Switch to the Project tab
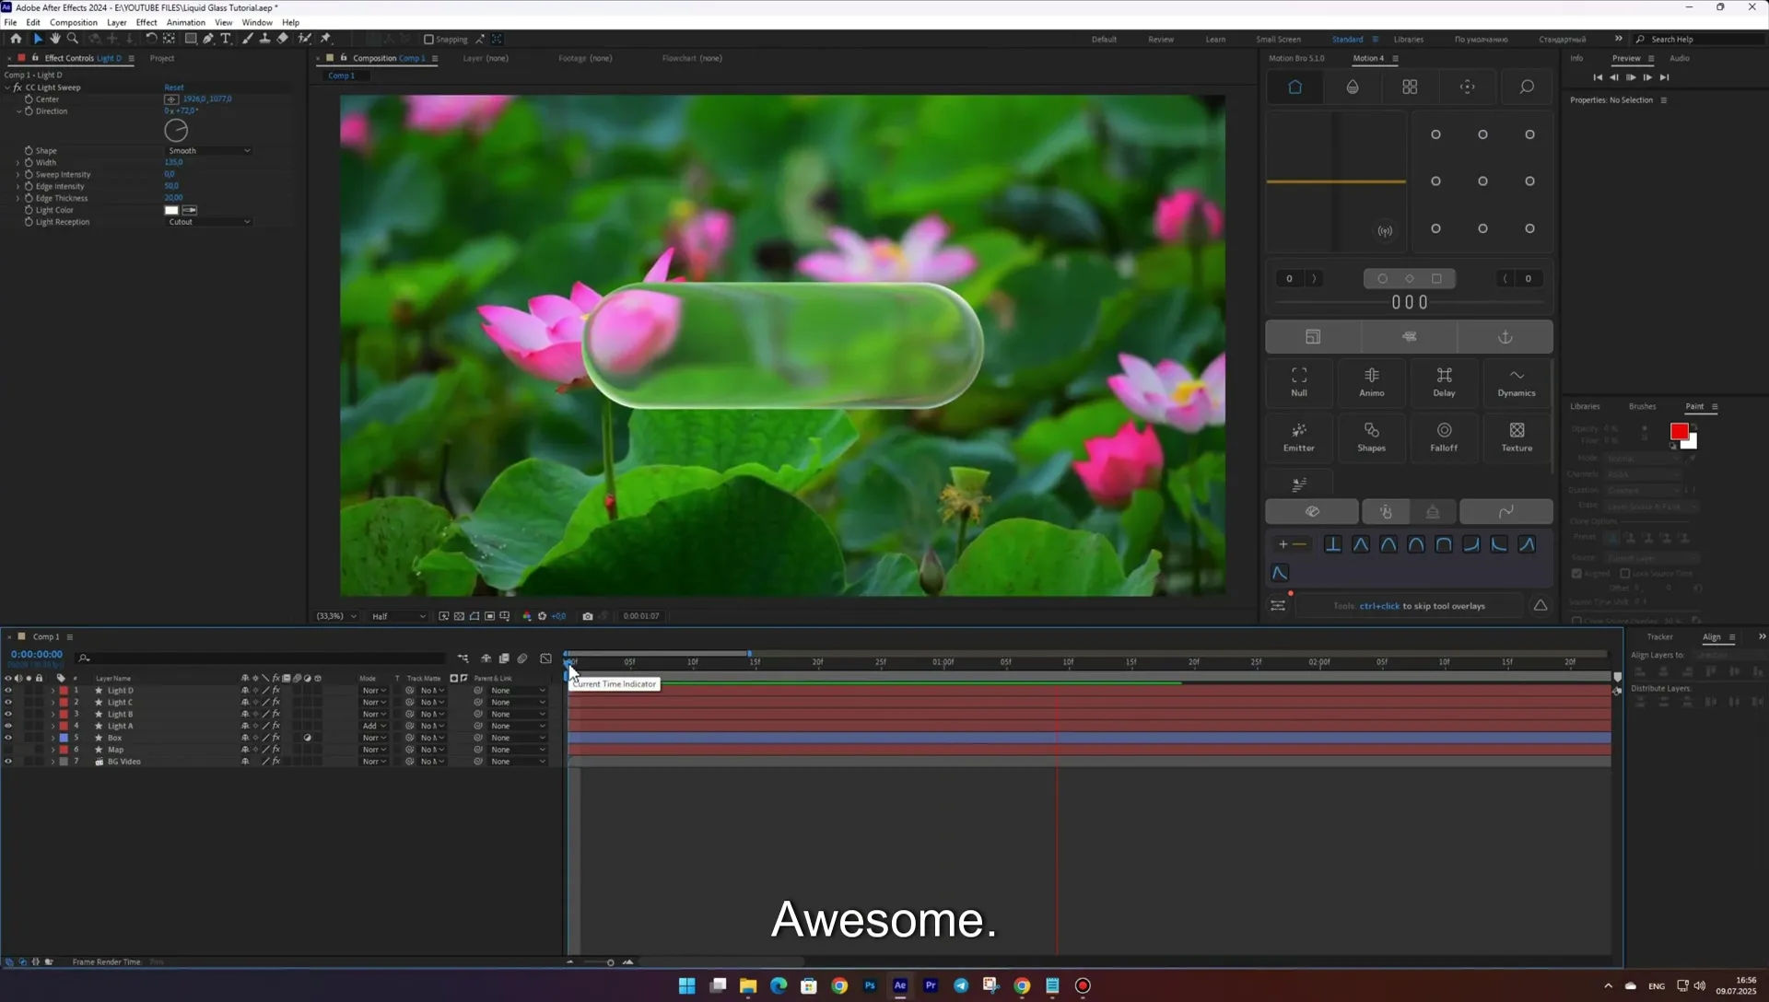The width and height of the screenshot is (1769, 1002). [162, 58]
